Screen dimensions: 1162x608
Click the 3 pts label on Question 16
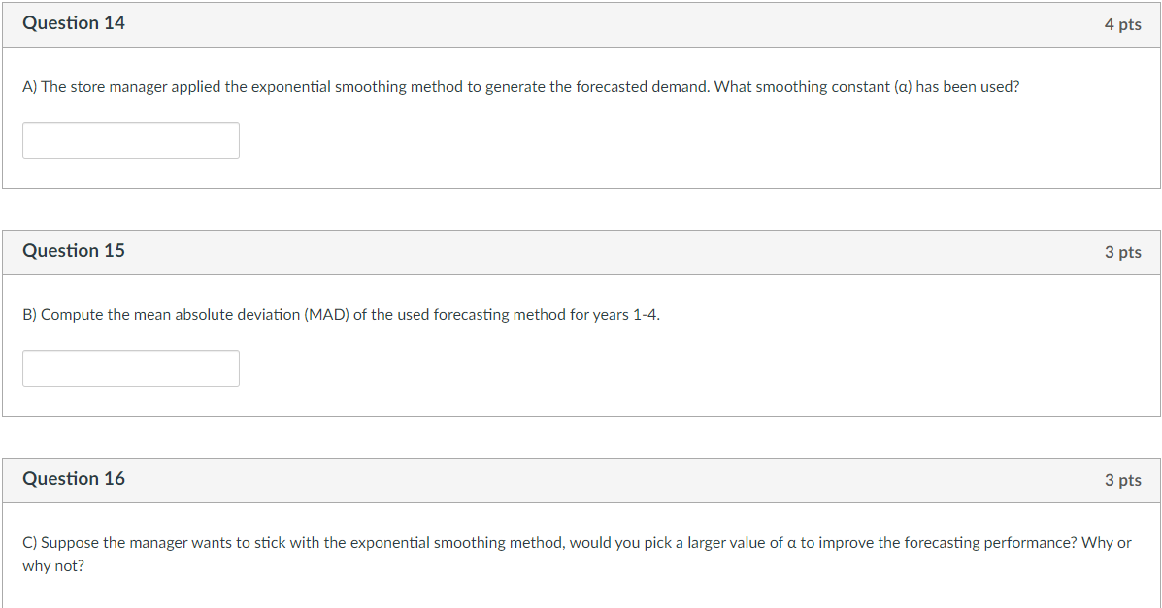[x=1123, y=480]
